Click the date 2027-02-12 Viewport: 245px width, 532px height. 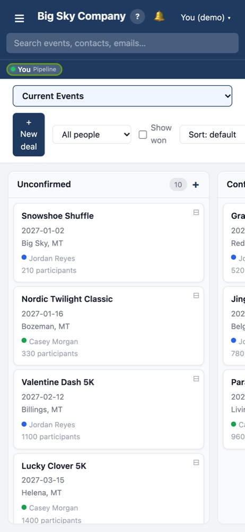point(43,397)
